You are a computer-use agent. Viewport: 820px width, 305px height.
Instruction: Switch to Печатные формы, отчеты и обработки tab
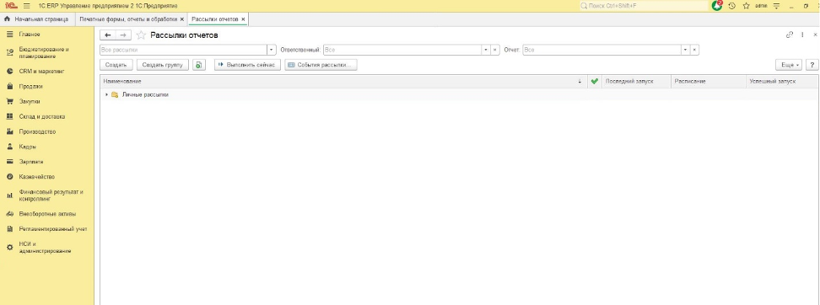[x=127, y=19]
